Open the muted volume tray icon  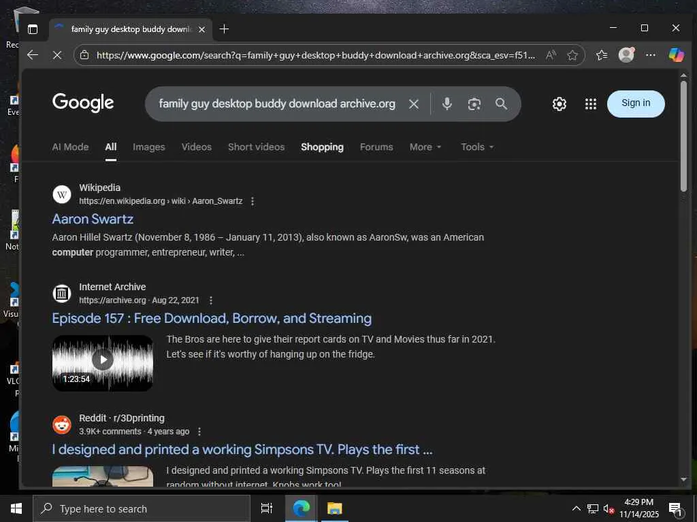[609, 508]
